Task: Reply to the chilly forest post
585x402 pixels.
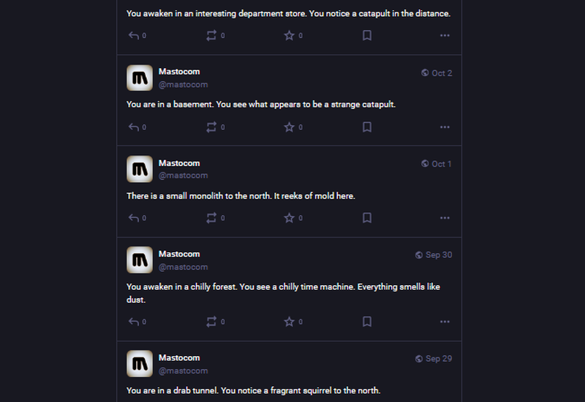Action: tap(134, 322)
